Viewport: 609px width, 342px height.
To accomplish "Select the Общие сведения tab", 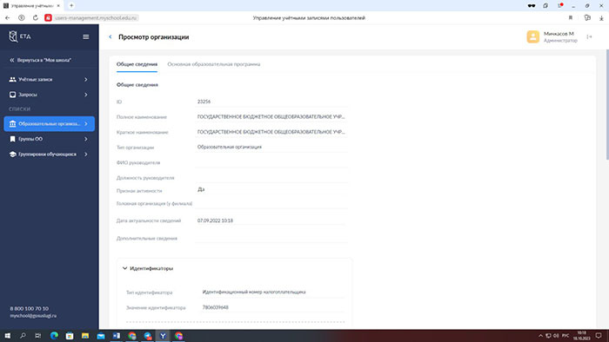I will click(137, 64).
